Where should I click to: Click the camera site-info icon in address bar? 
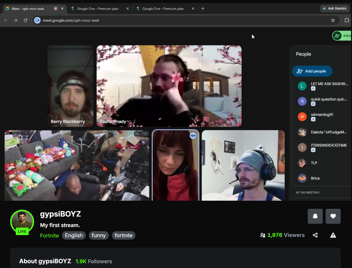tap(37, 20)
